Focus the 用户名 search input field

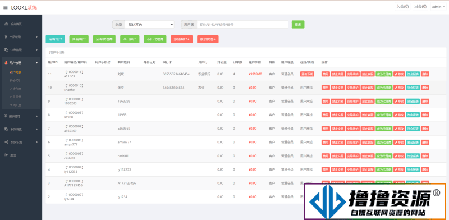[x=242, y=25]
